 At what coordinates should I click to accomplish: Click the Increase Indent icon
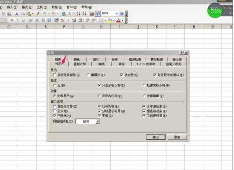point(94,20)
